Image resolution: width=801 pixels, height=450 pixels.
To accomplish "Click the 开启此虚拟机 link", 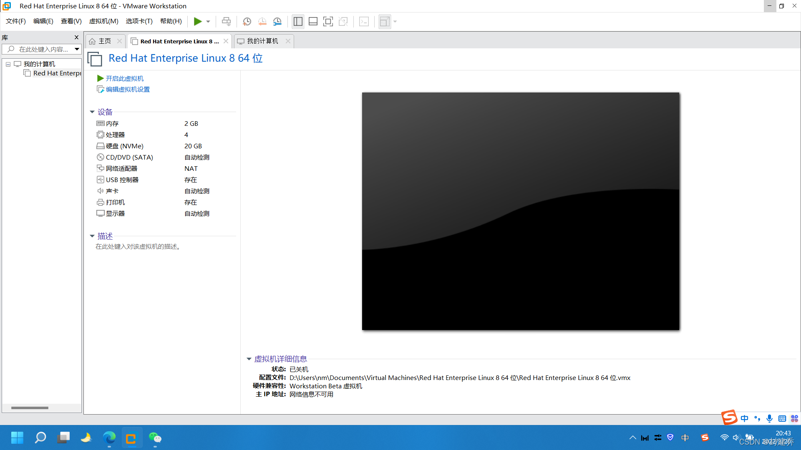I will (x=124, y=78).
